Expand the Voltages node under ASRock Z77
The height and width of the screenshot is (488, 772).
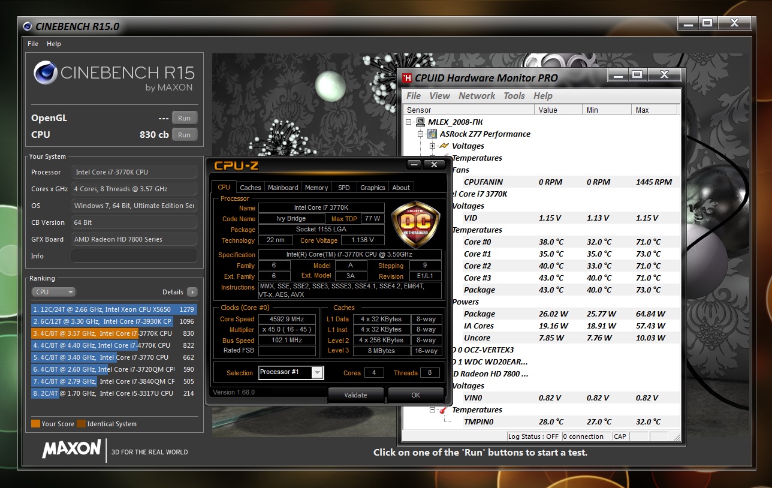tap(432, 146)
